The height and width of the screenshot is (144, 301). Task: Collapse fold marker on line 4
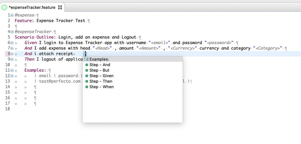pyautogui.click(x=12, y=32)
